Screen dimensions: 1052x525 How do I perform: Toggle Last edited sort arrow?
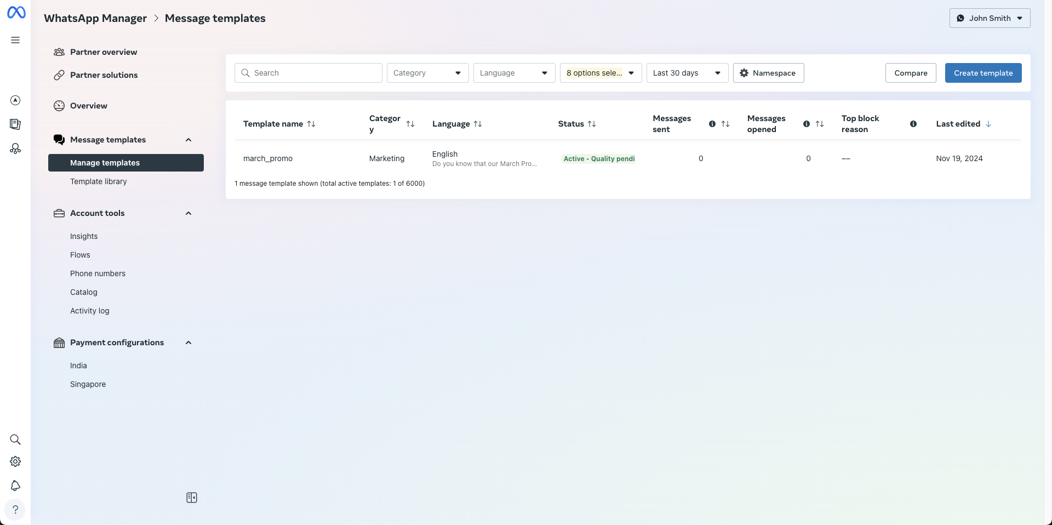coord(988,124)
